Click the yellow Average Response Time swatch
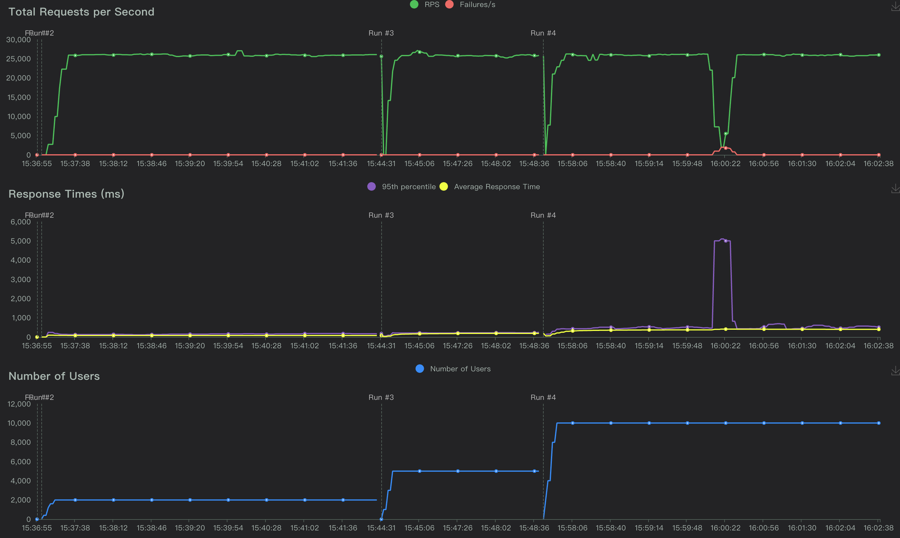Viewport: 900px width, 538px height. [444, 187]
